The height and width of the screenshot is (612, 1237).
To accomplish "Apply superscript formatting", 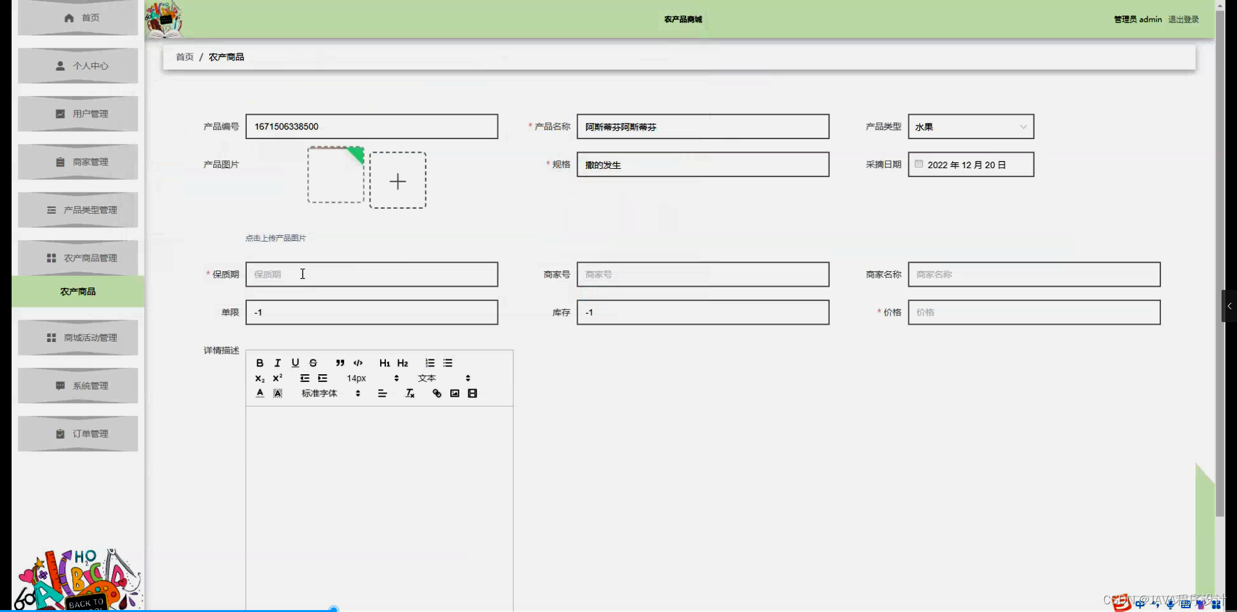I will coord(278,378).
